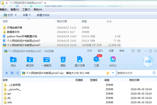
Task: Open the 帮助 menu in 360压缩
Action: [122, 51]
